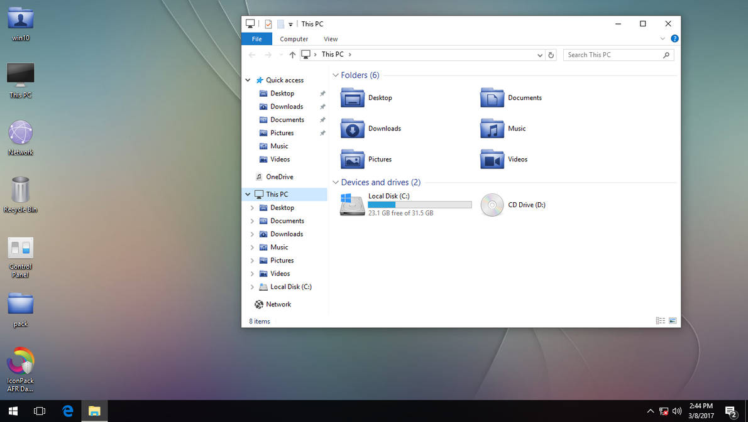Select the Music folder in Folders group
This screenshot has width=748, height=422.
503,129
